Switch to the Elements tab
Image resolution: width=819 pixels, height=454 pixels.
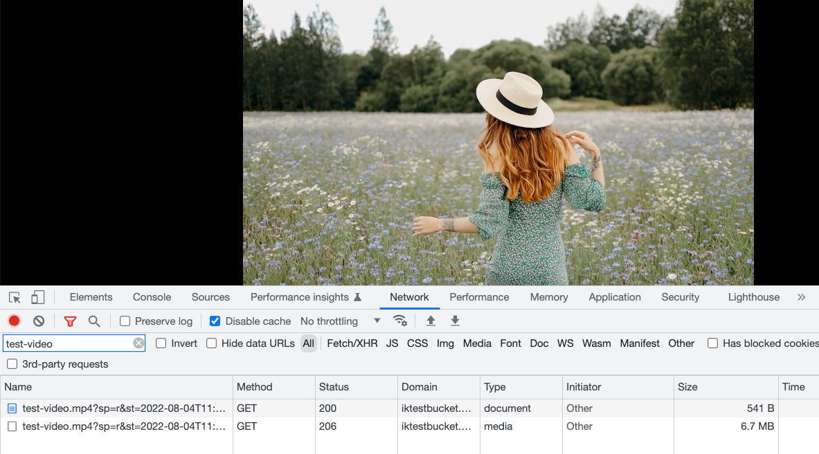[91, 297]
